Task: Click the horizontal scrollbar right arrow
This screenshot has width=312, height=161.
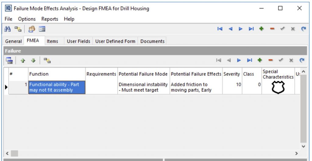Action: tap(296, 153)
